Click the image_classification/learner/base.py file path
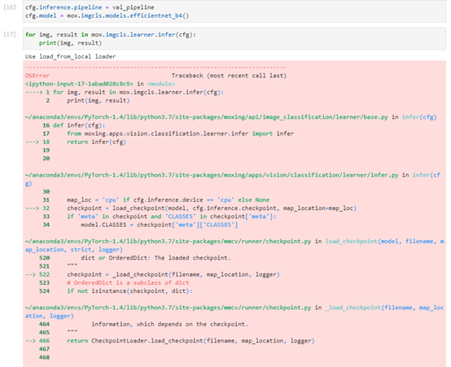The image size is (451, 367). click(x=206, y=117)
